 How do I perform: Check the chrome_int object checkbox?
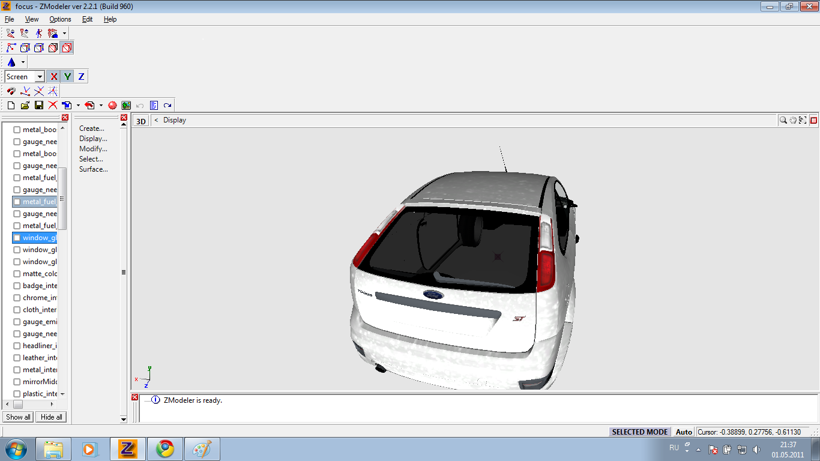(x=17, y=298)
